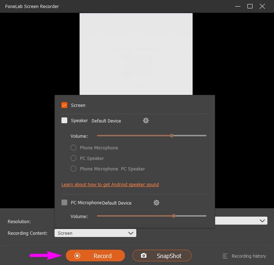Click Speaker Default Device label

tap(106, 121)
